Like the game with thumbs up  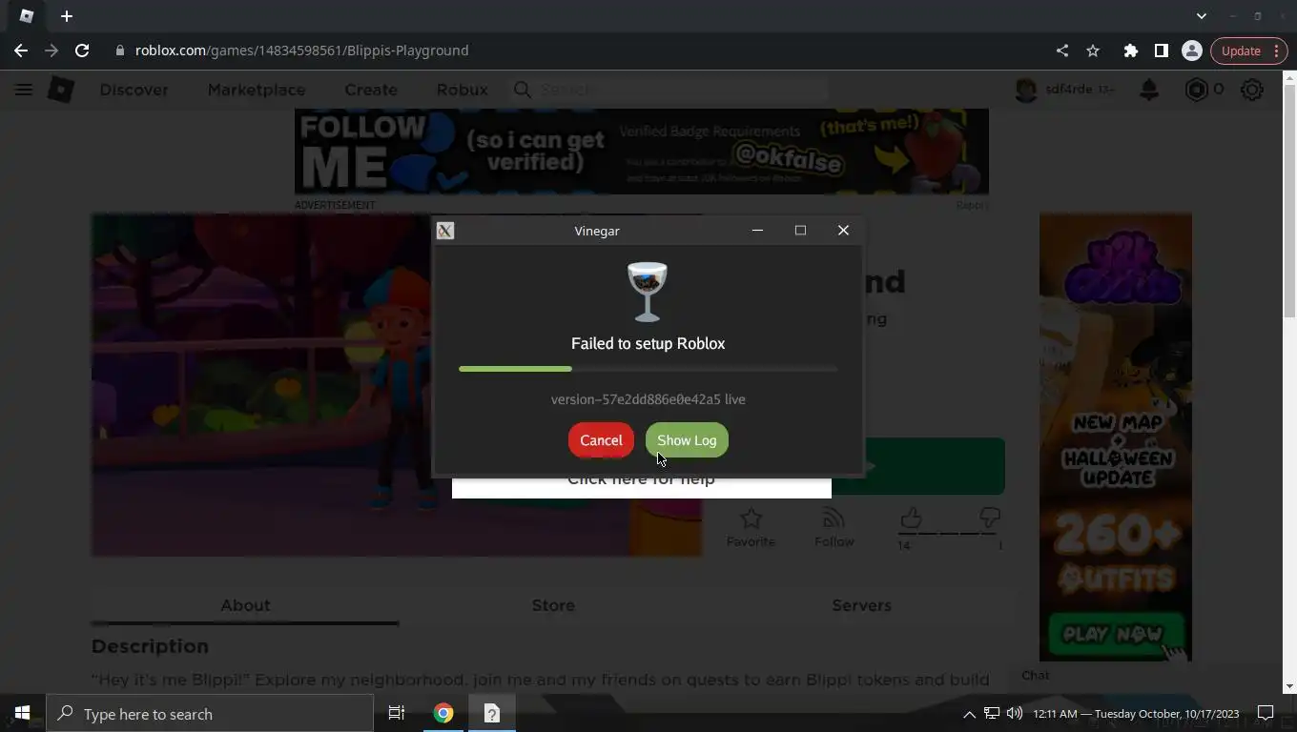pyautogui.click(x=911, y=518)
